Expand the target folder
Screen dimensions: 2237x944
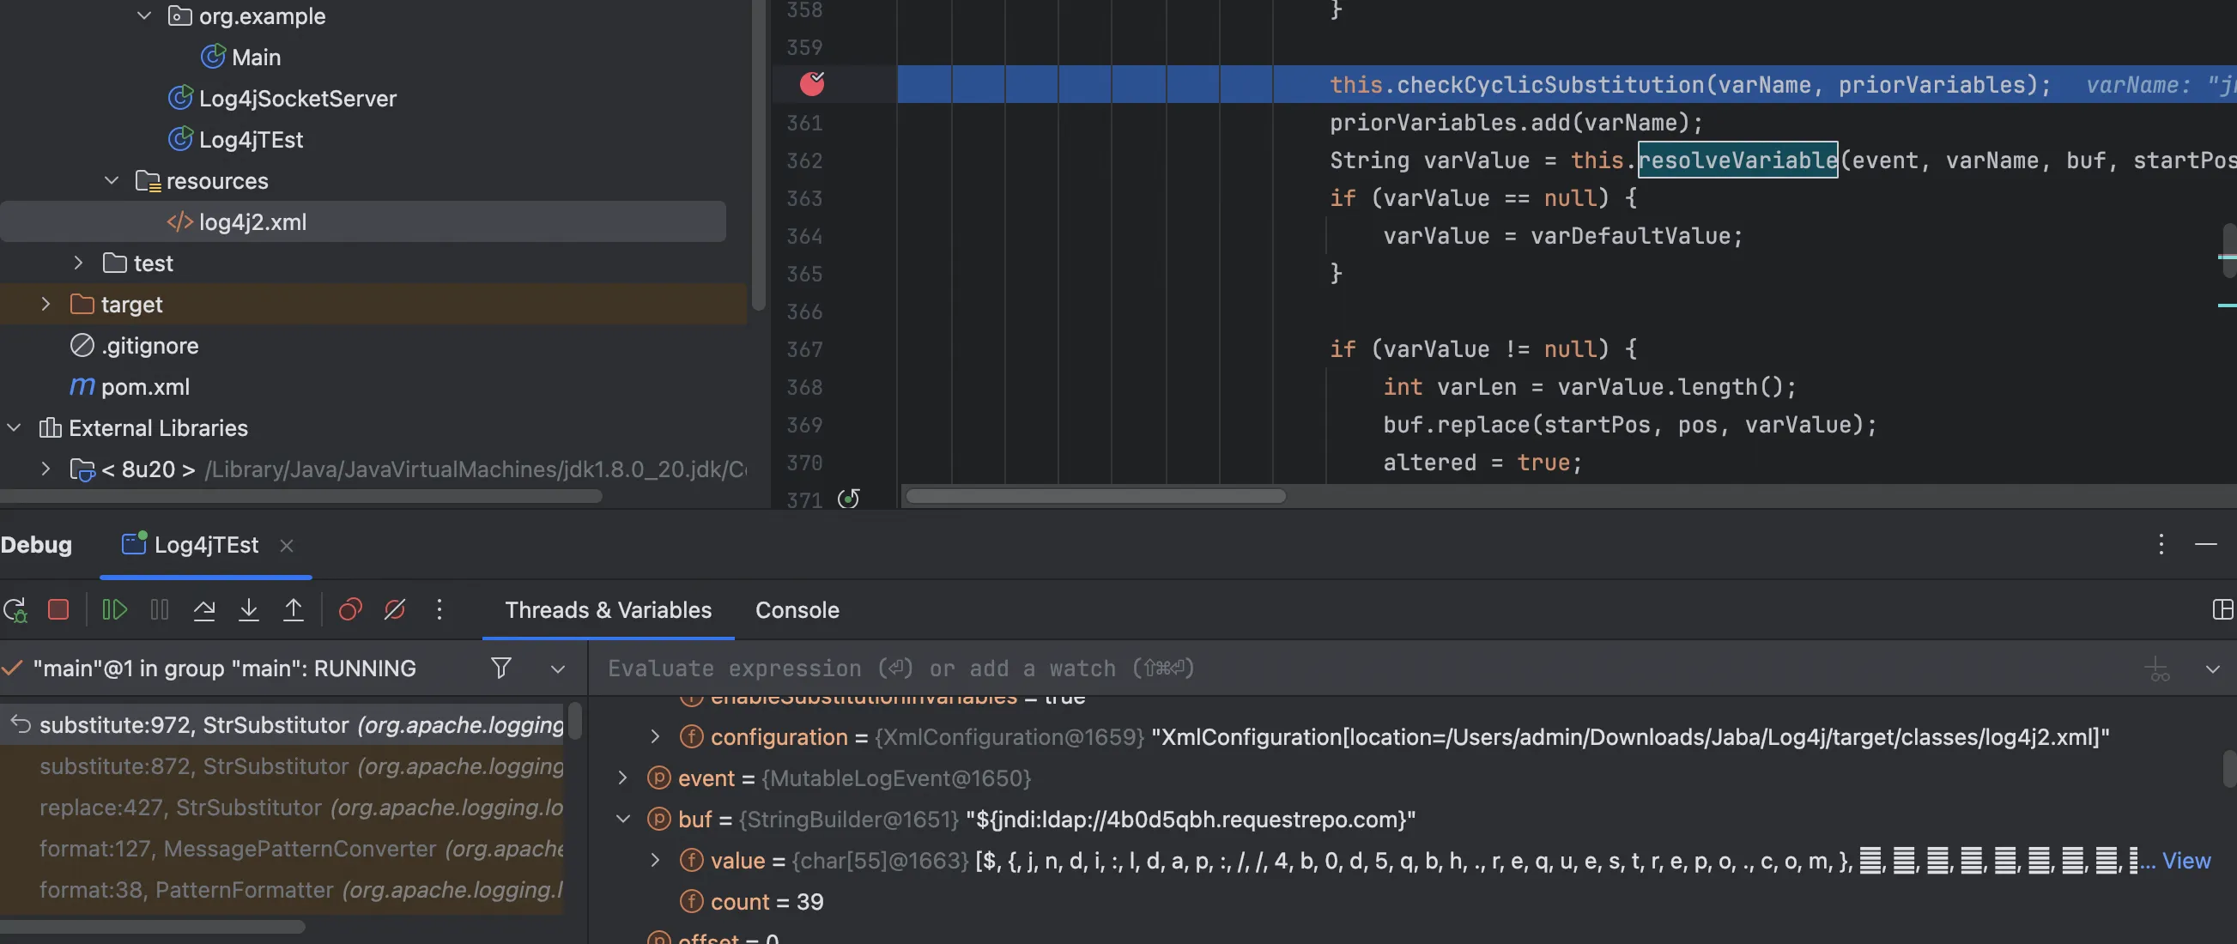pos(46,304)
